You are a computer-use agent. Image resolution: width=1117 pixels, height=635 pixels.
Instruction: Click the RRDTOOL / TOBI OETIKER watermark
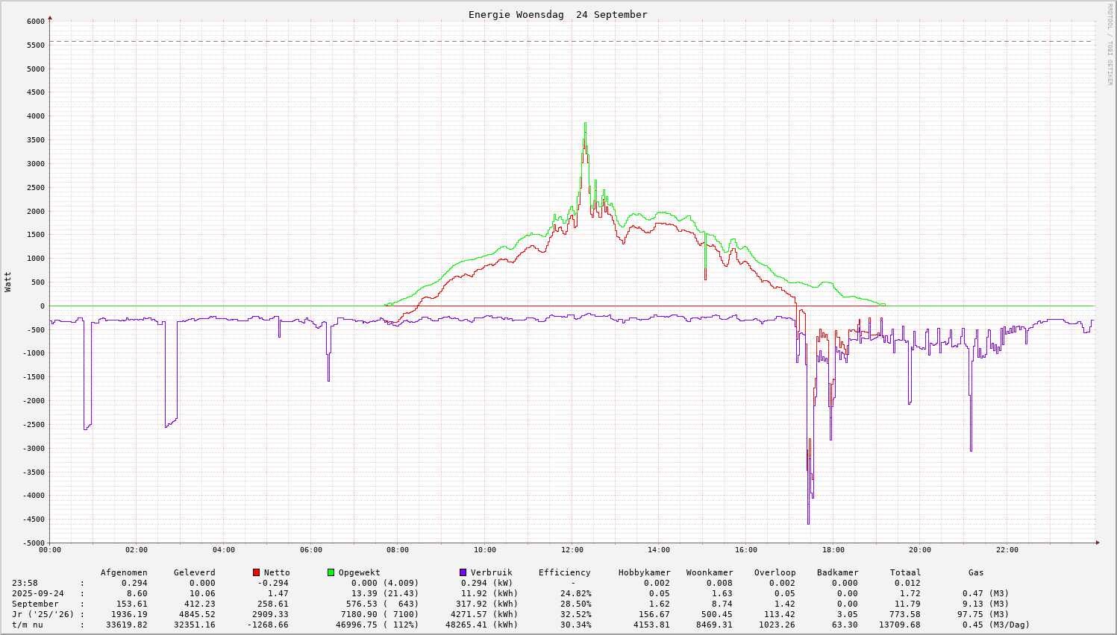click(x=1110, y=44)
